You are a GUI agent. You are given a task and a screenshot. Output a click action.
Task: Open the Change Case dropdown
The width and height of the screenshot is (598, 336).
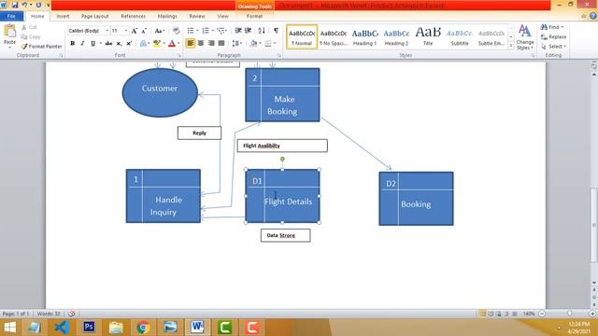click(160, 31)
